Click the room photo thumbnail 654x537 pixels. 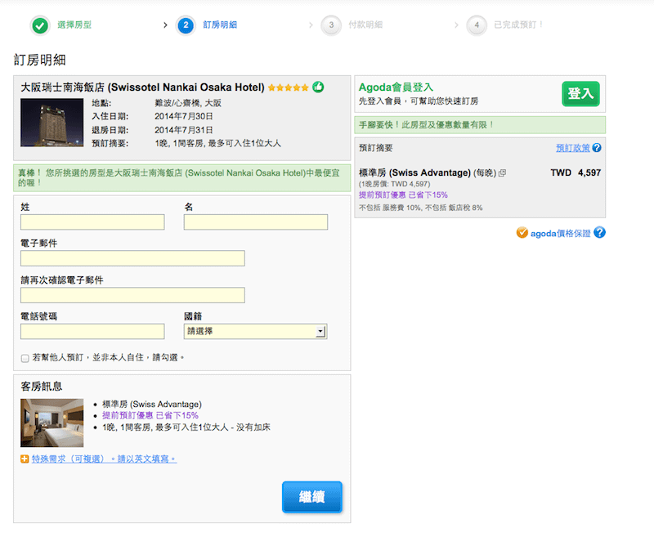(x=52, y=423)
